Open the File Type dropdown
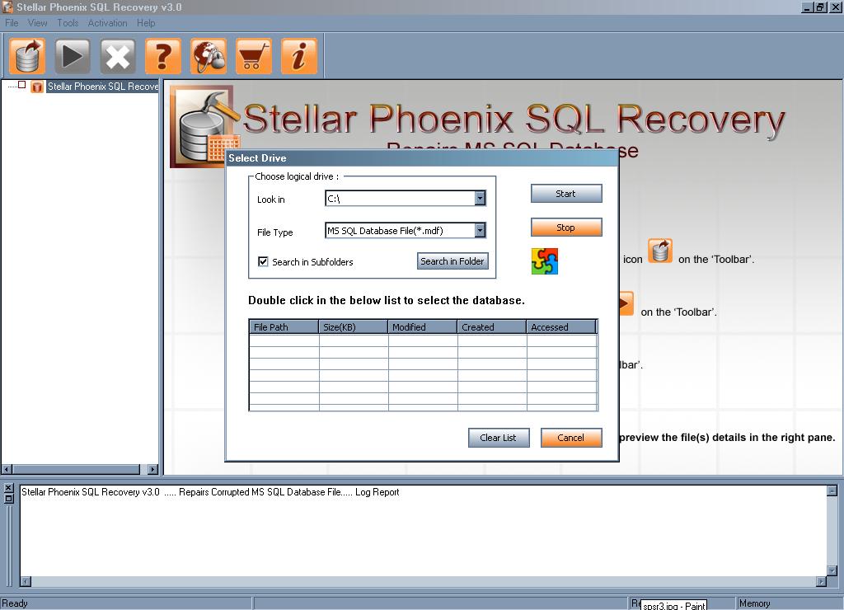 (480, 231)
